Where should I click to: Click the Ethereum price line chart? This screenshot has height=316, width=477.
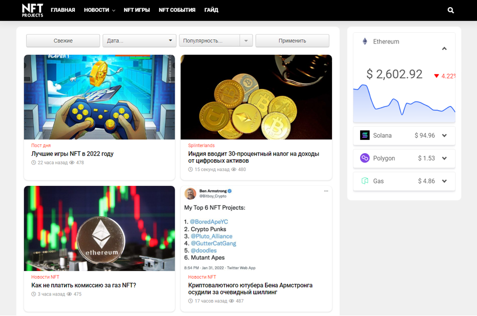[x=404, y=103]
